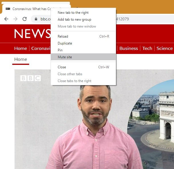Go to the Tech section
Image resolution: width=174 pixels, height=169 pixels.
[x=147, y=48]
